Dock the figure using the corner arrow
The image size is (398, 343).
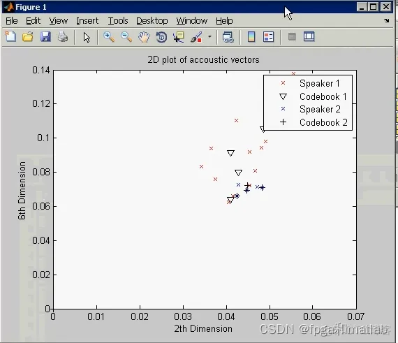[x=386, y=20]
